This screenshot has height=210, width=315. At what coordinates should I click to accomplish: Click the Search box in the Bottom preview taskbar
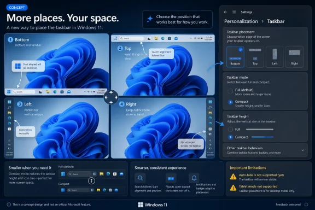tap(24, 92)
